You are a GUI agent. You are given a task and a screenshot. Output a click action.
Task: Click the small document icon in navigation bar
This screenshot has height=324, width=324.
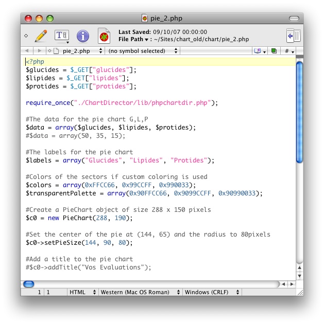coord(56,51)
